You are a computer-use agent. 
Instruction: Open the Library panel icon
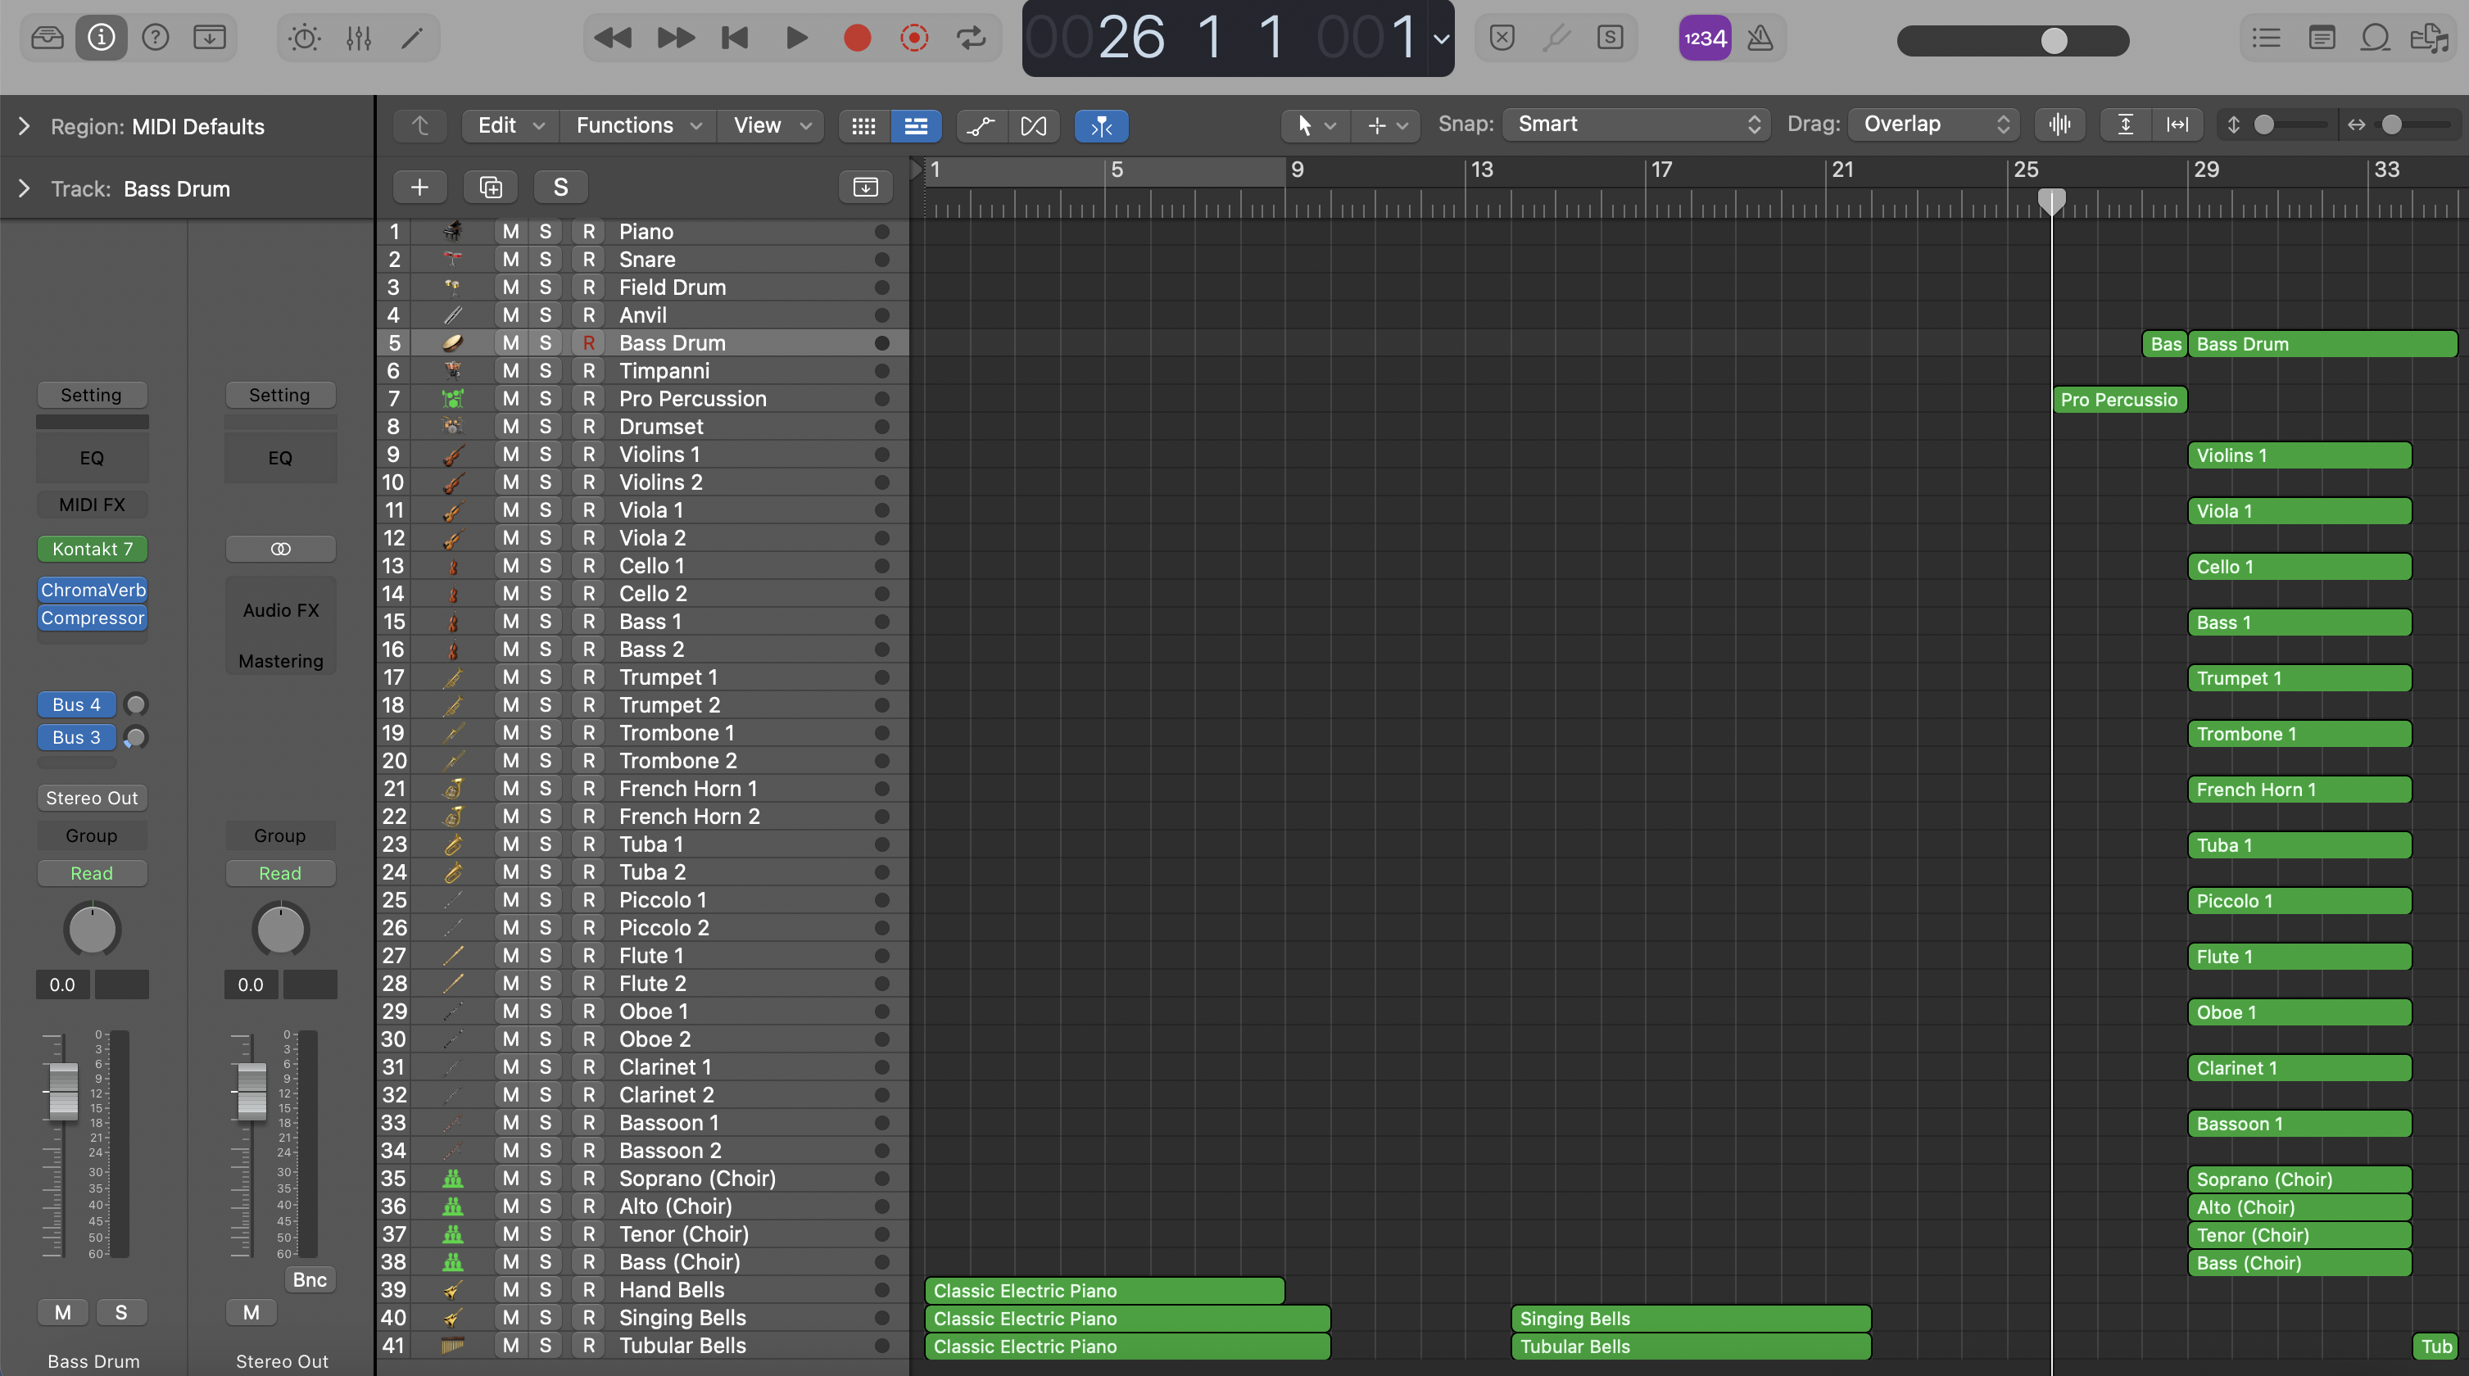click(x=47, y=38)
